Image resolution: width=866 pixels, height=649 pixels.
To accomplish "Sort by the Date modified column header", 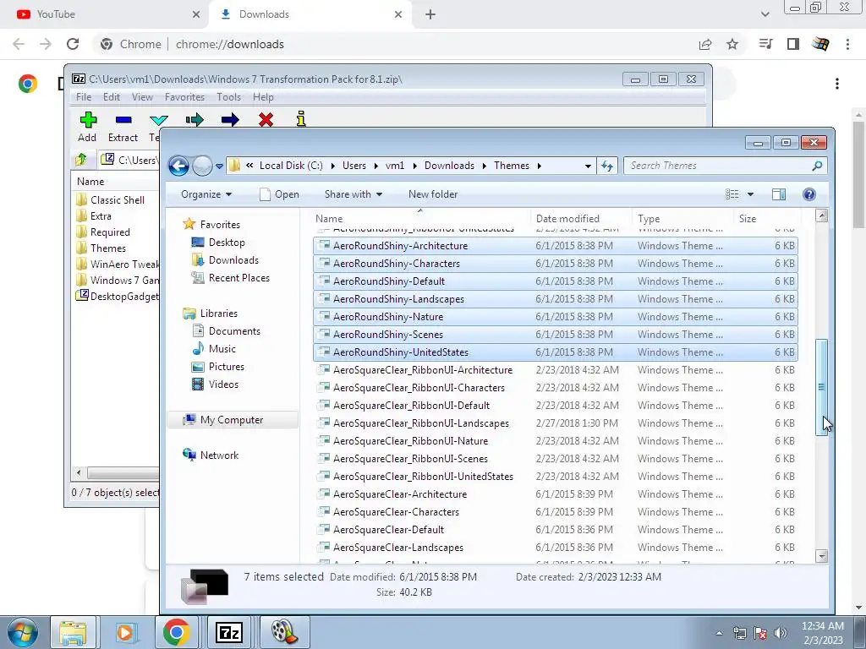I will (x=580, y=219).
